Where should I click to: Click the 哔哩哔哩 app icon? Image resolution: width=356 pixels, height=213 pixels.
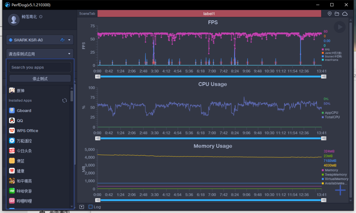tap(12, 201)
